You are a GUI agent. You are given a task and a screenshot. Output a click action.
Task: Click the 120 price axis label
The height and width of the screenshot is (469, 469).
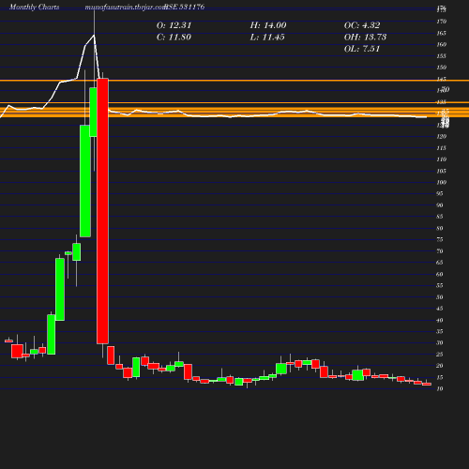(441, 136)
